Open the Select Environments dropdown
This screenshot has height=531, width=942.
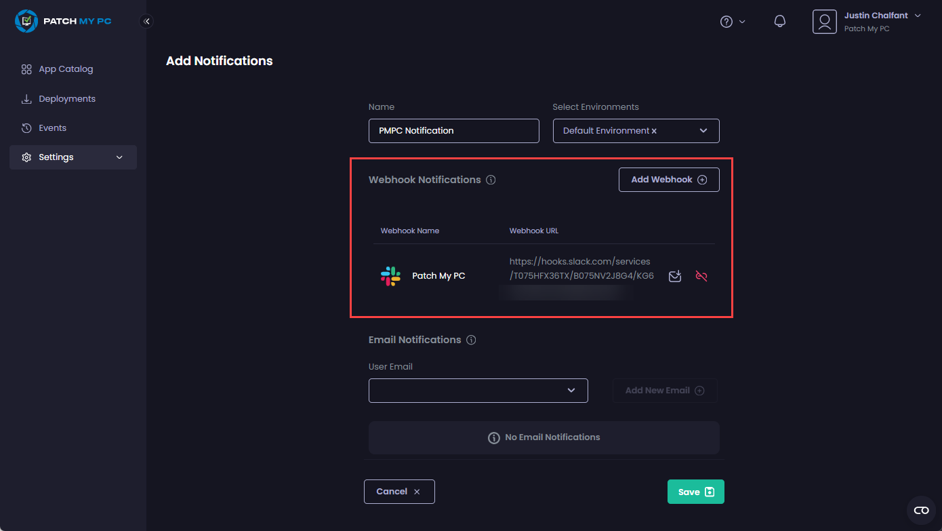[703, 131]
